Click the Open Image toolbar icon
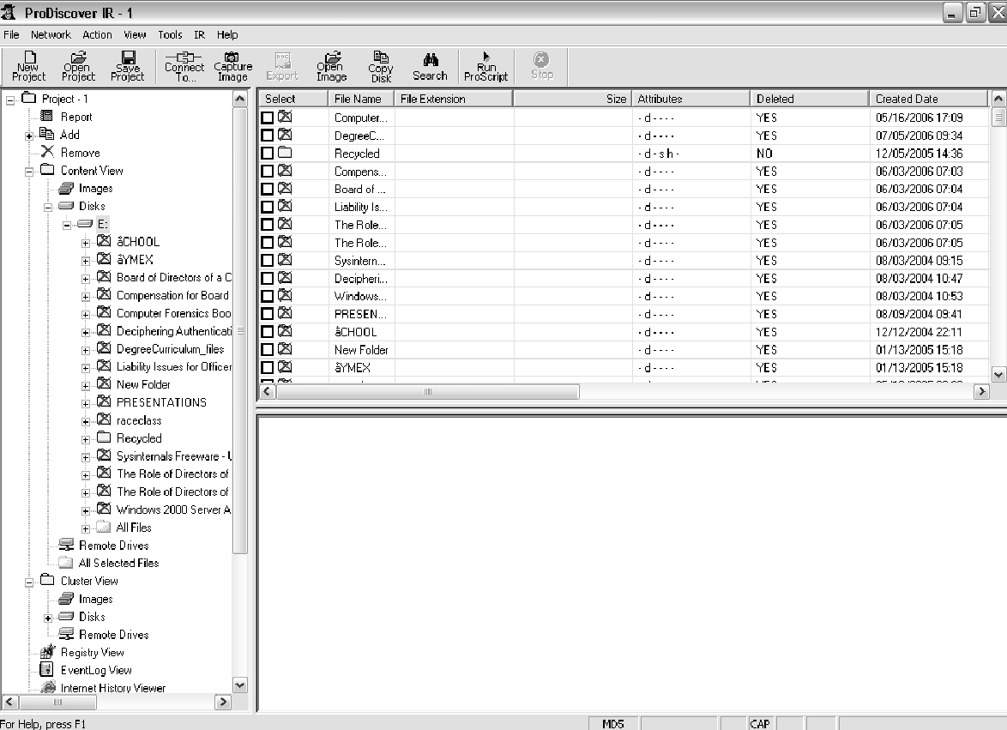 tap(331, 67)
